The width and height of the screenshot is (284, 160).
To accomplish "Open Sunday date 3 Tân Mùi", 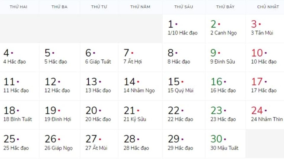I will (264, 28).
